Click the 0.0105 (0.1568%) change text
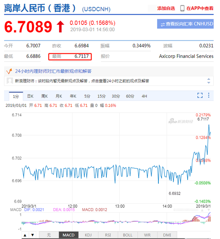Screen dimensions: 220x239 click(x=92, y=23)
